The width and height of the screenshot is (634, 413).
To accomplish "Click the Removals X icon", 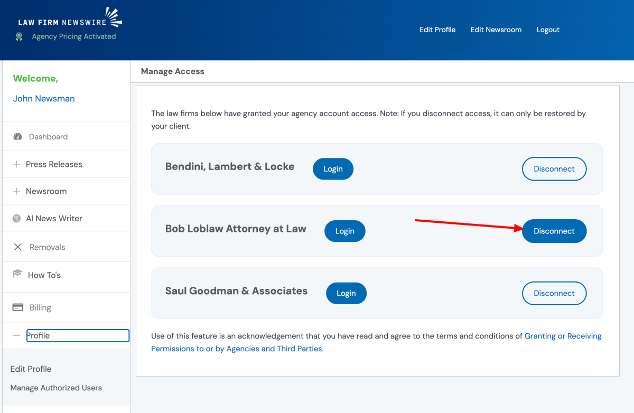I will coord(17,247).
